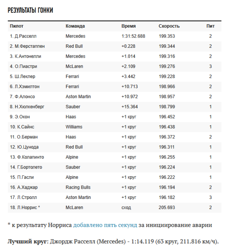Viewport: 227px width, 249px height.
Task: Click the 'Пит' column header
Action: coord(210,26)
